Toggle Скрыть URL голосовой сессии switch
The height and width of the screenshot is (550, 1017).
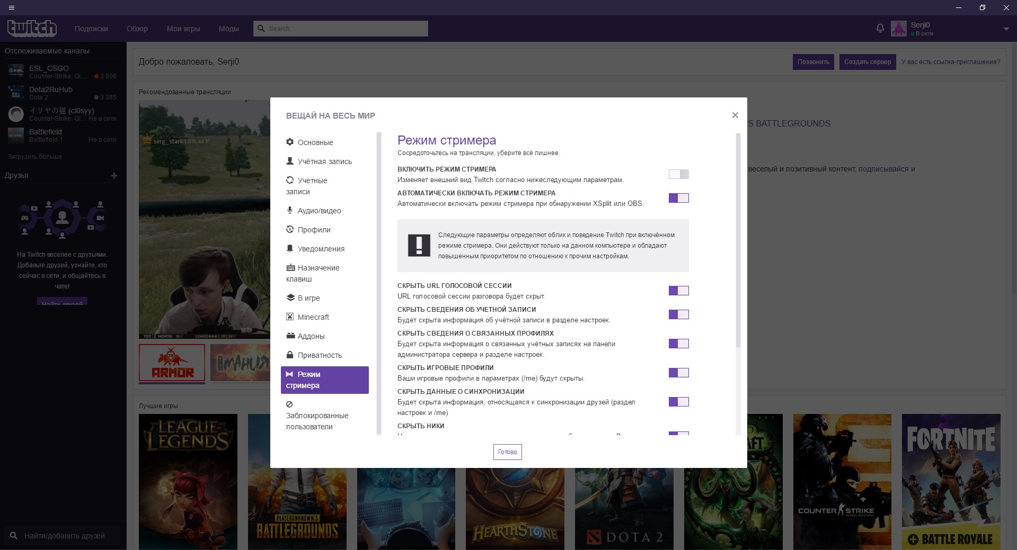[678, 291]
